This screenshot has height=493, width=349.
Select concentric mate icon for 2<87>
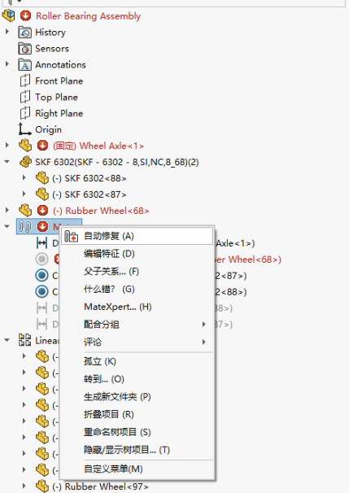41,276
